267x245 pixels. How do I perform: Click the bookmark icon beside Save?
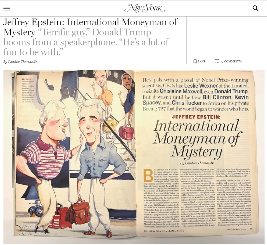pyautogui.click(x=195, y=61)
